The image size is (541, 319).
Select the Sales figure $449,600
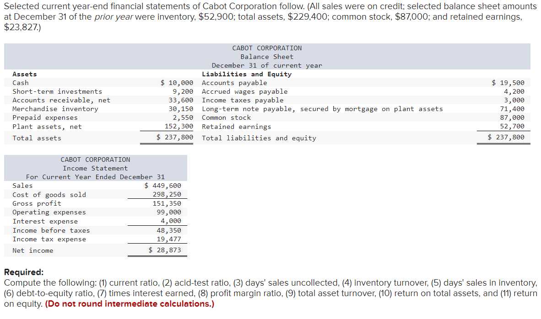click(163, 185)
